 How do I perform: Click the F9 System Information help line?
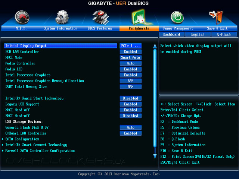click(183, 145)
